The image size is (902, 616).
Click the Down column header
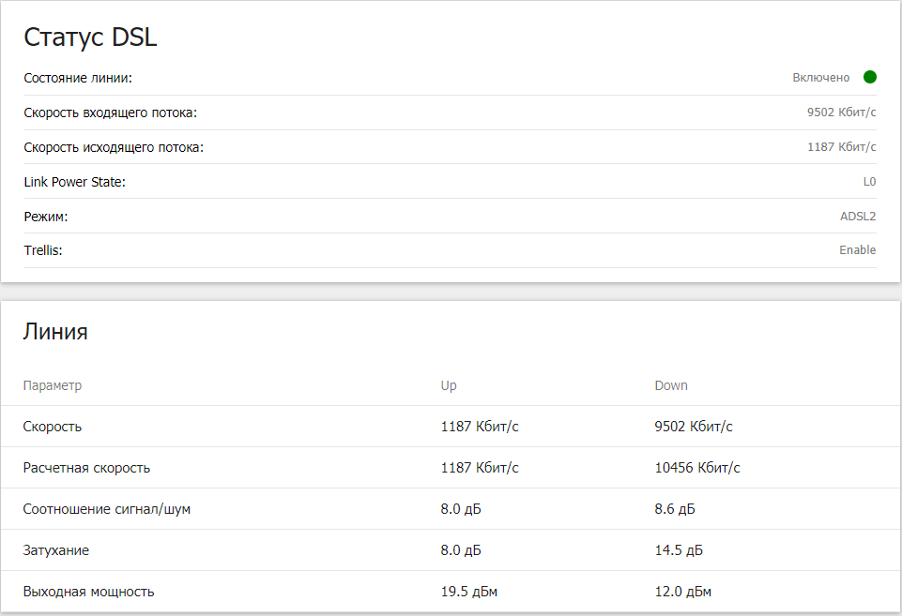point(671,385)
